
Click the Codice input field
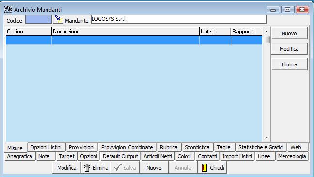click(38, 19)
